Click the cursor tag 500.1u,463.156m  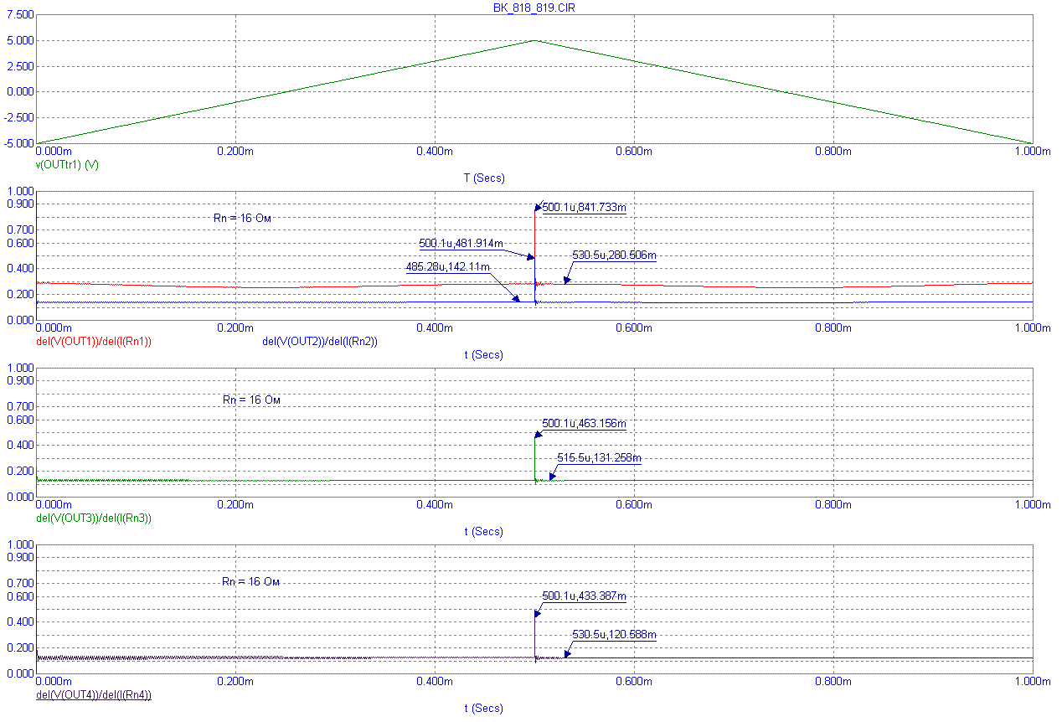[585, 424]
